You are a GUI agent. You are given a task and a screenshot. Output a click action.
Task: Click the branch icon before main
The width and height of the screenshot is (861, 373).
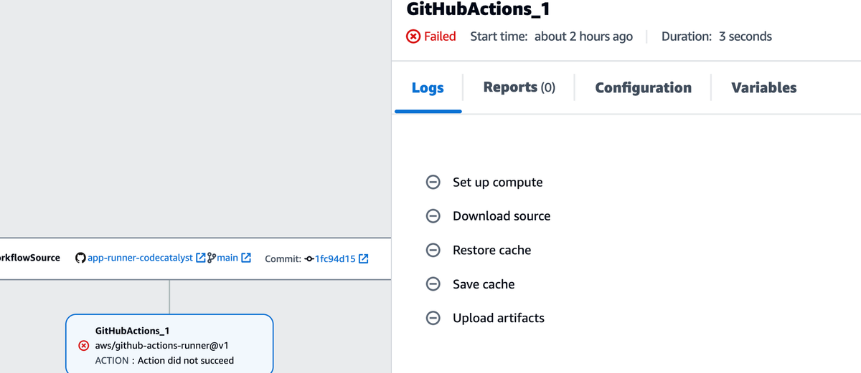click(212, 258)
